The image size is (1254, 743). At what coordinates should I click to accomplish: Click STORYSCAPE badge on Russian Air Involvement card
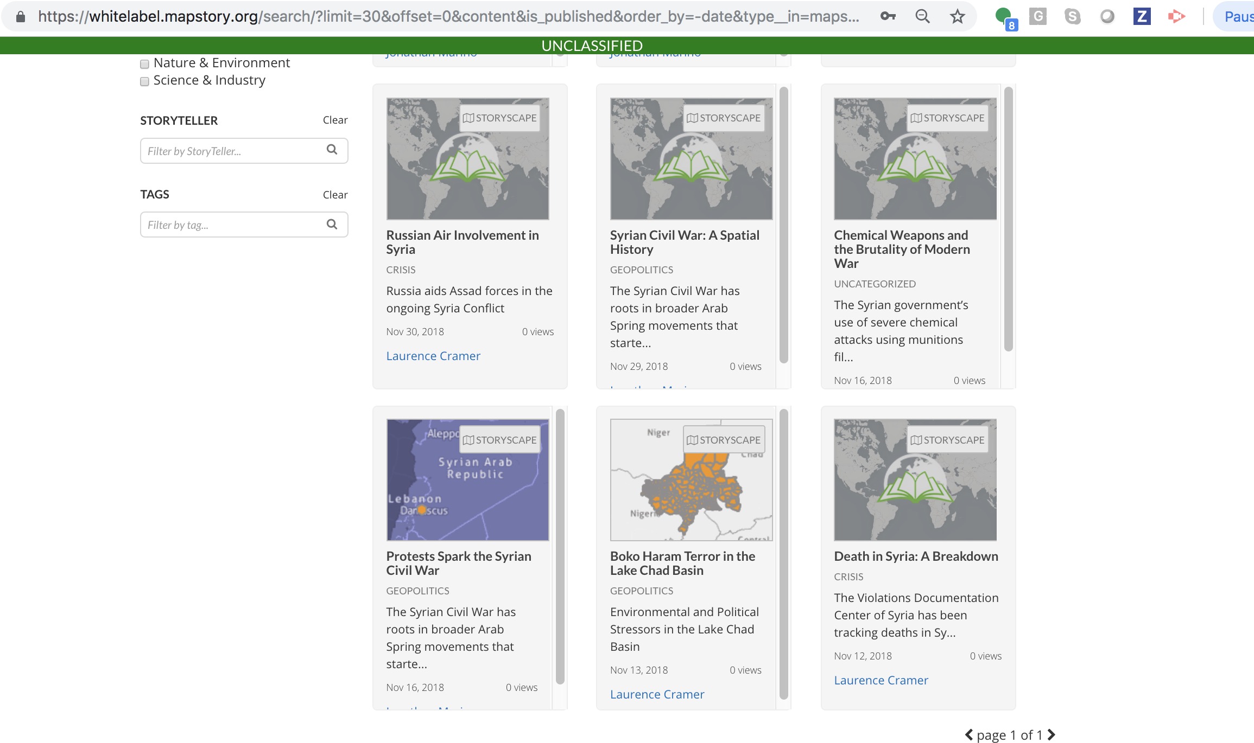pos(501,117)
